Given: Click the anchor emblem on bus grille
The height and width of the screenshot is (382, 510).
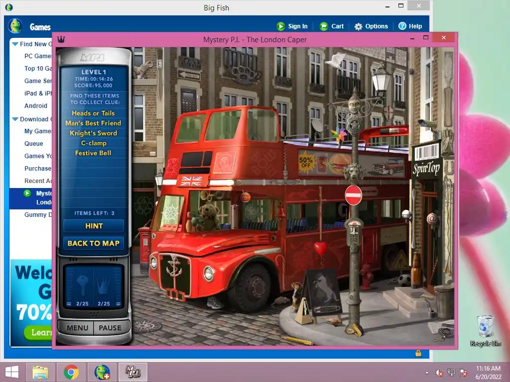Looking at the screenshot, I should pyautogui.click(x=174, y=267).
